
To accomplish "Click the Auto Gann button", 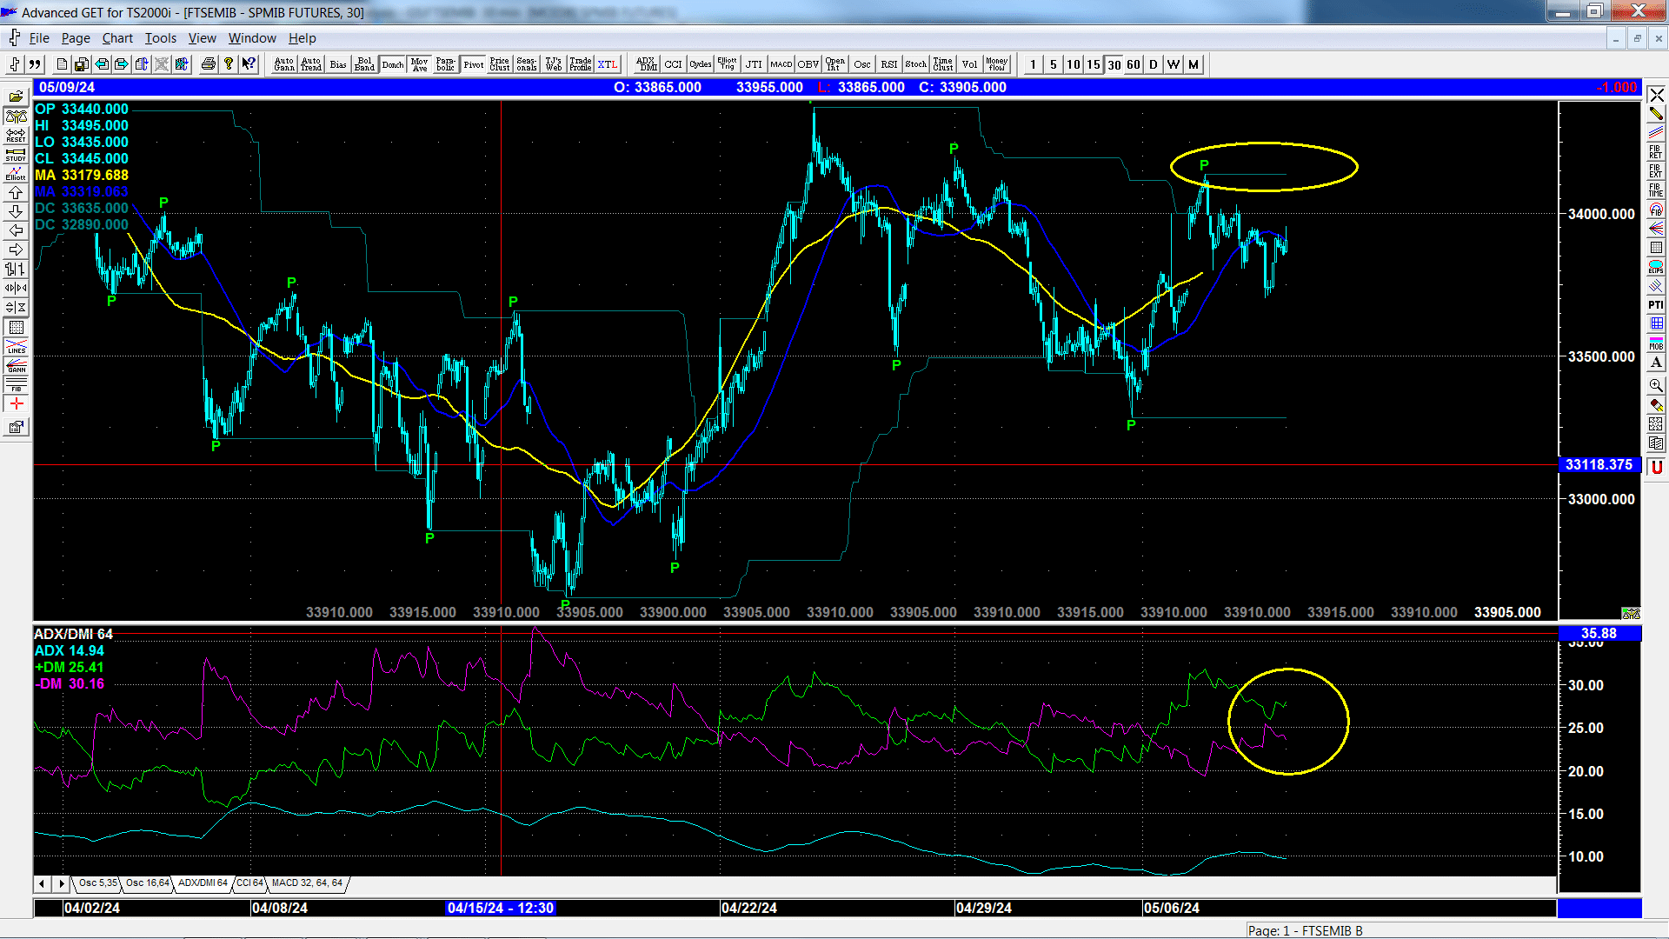I will [284, 64].
